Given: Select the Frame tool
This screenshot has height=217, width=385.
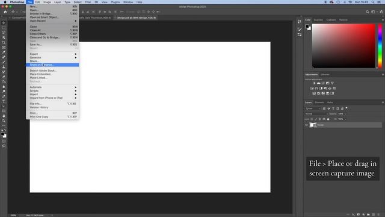Looking at the screenshot, I should pos(4,47).
